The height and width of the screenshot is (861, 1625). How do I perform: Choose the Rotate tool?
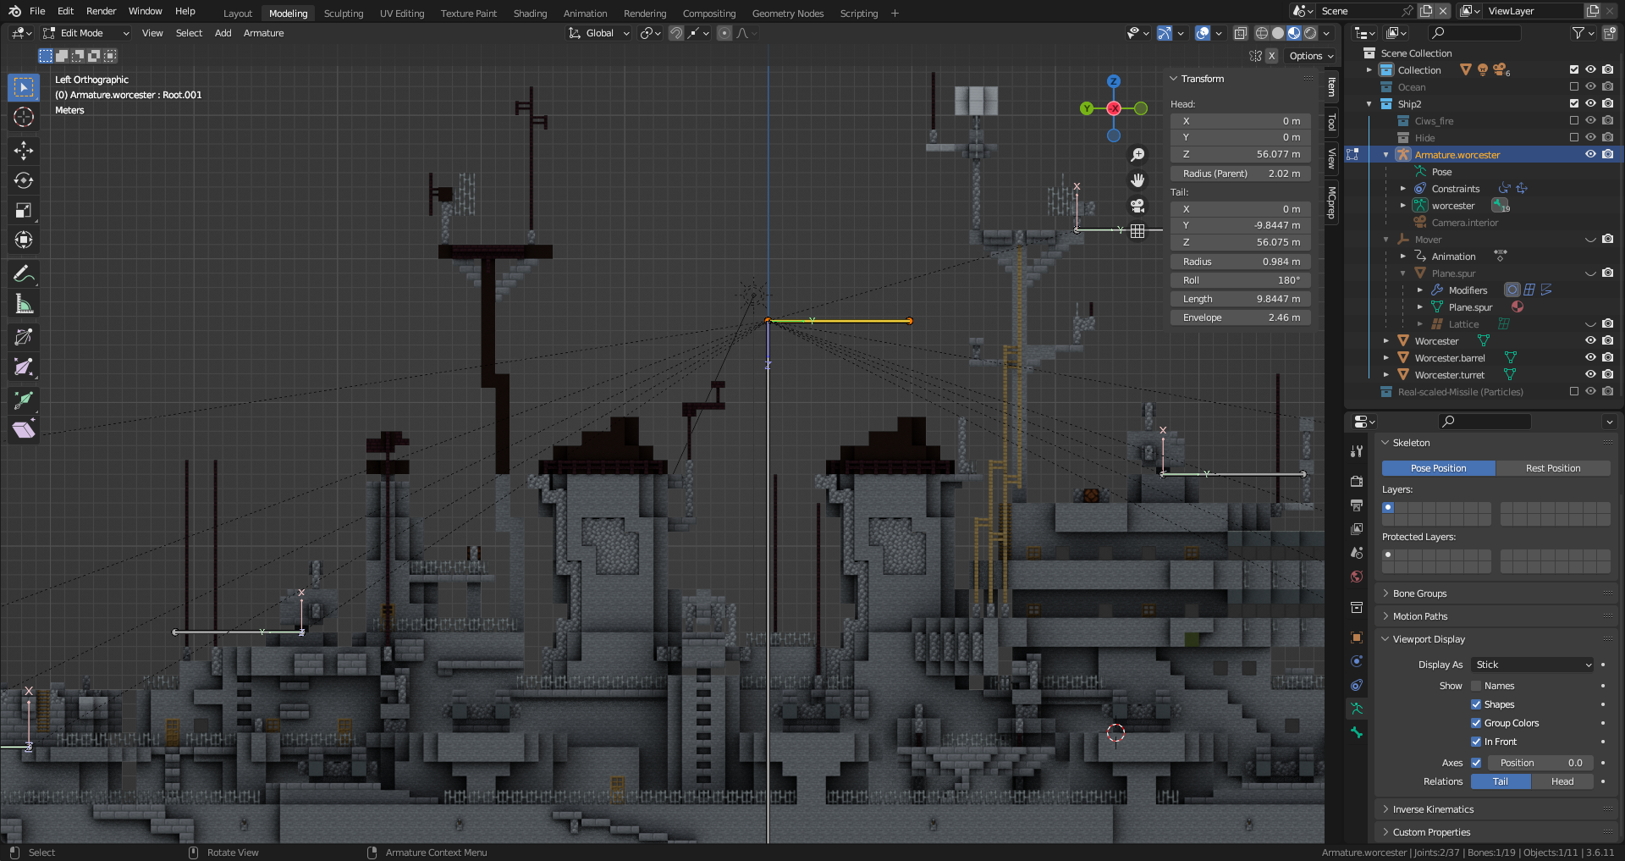click(x=24, y=180)
